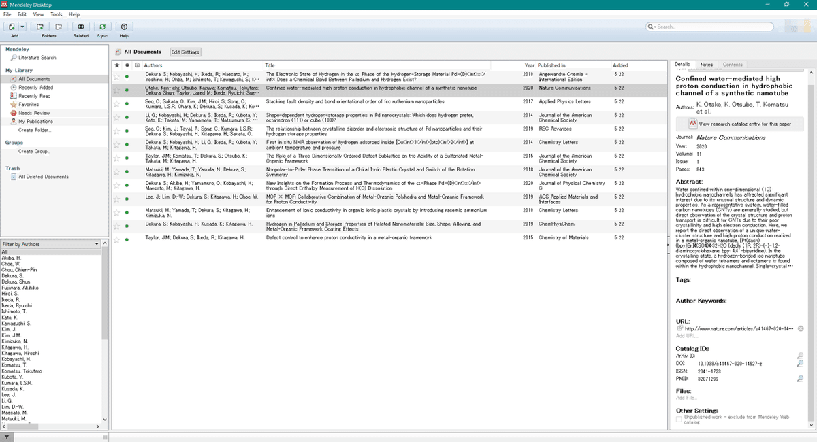Image resolution: width=817 pixels, height=442 pixels.
Task: Look up by PMID magnifier icon
Action: [801, 379]
